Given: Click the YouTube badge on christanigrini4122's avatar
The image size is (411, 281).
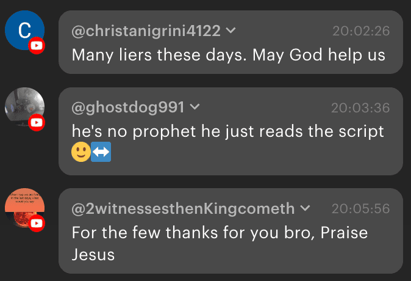Looking at the screenshot, I should [37, 46].
